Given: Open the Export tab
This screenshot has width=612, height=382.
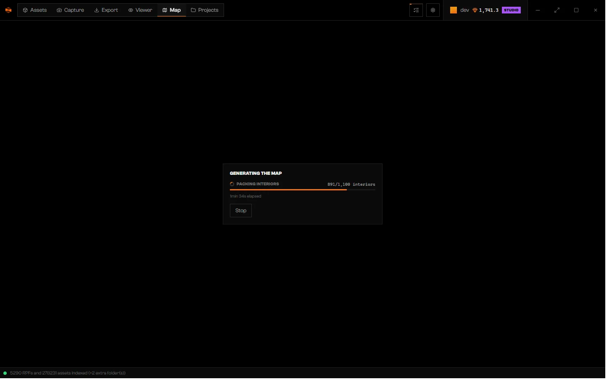Looking at the screenshot, I should coord(107,10).
